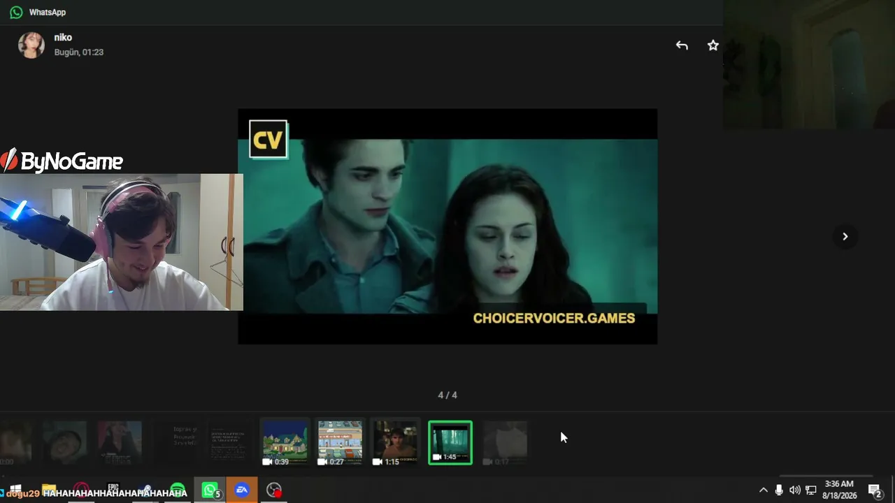Open the dimmed 0:17 video thumbnail
The image size is (895, 503).
click(505, 443)
